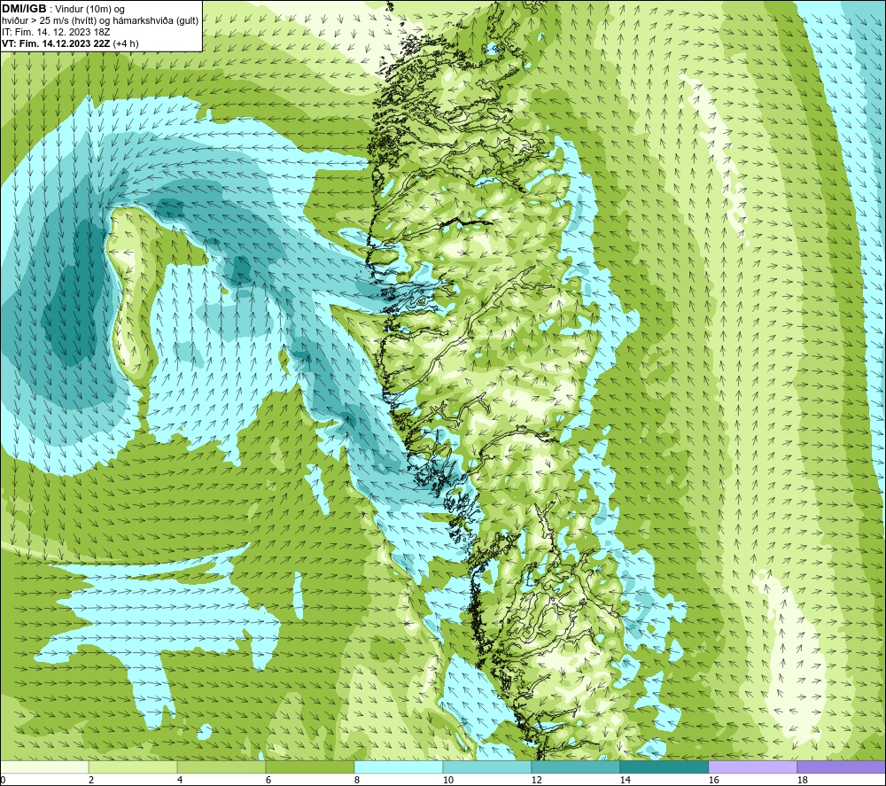Click the '(+4 h)' forecast offset text
This screenshot has height=786, width=886.
click(x=126, y=43)
